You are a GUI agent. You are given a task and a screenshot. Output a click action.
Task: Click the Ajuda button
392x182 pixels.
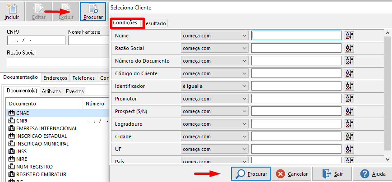pyautogui.click(x=372, y=174)
